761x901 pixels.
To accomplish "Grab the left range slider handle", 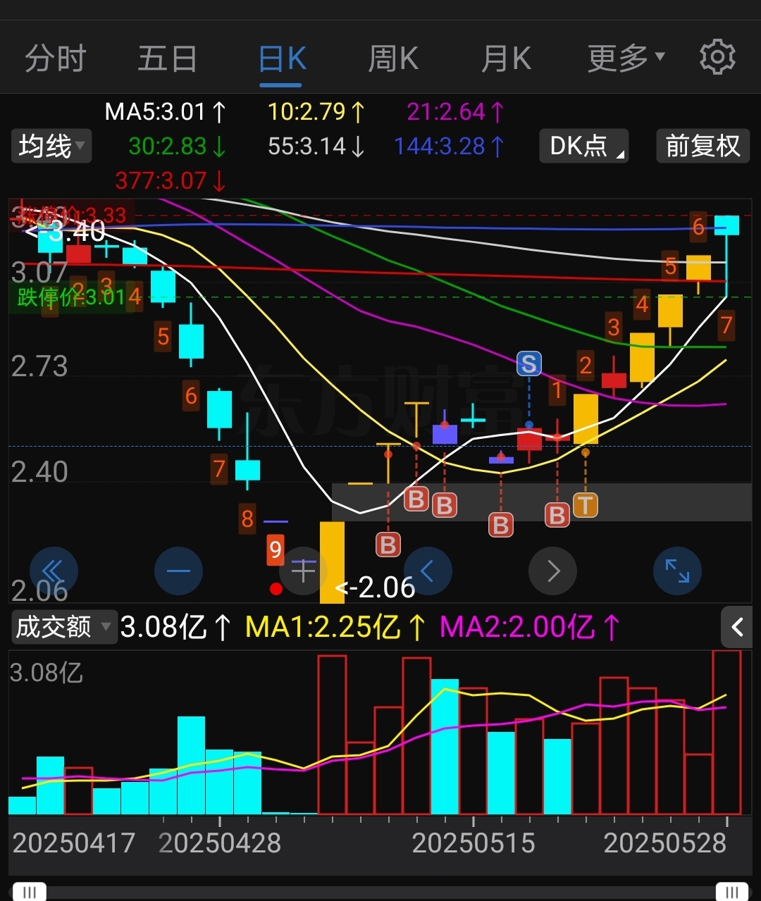I will click(30, 893).
